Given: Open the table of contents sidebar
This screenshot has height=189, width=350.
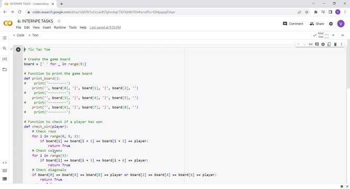Looking at the screenshot, I should (5, 38).
